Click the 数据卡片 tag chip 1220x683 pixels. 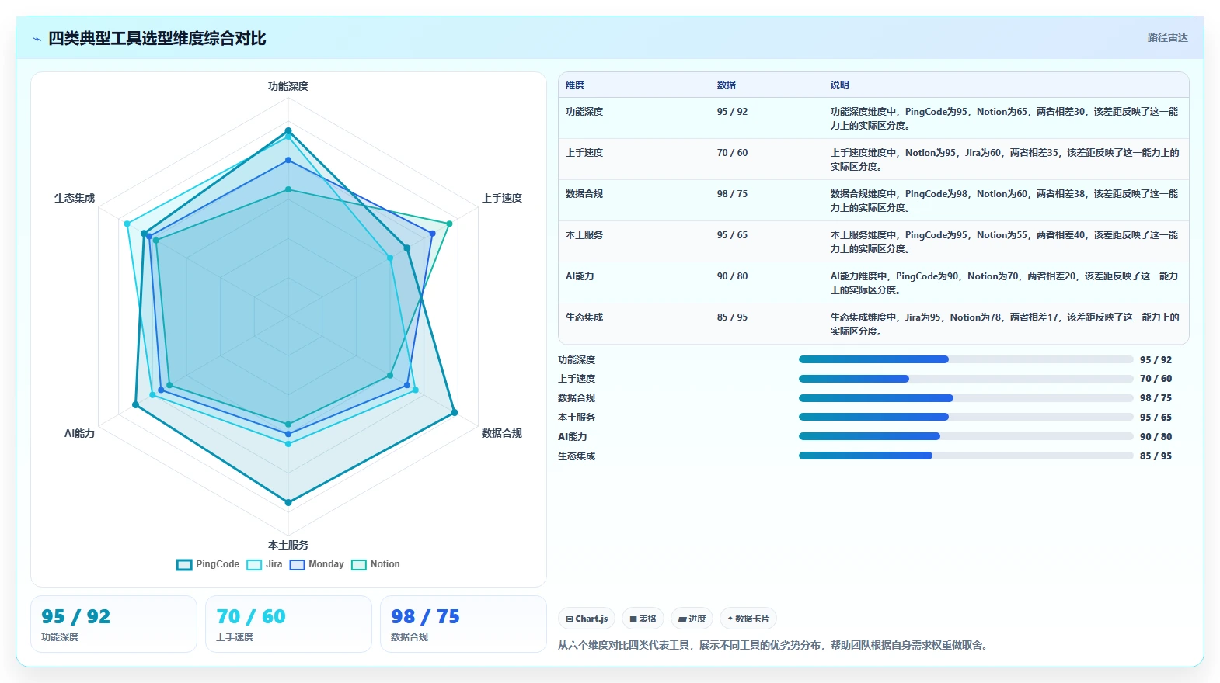click(x=748, y=619)
